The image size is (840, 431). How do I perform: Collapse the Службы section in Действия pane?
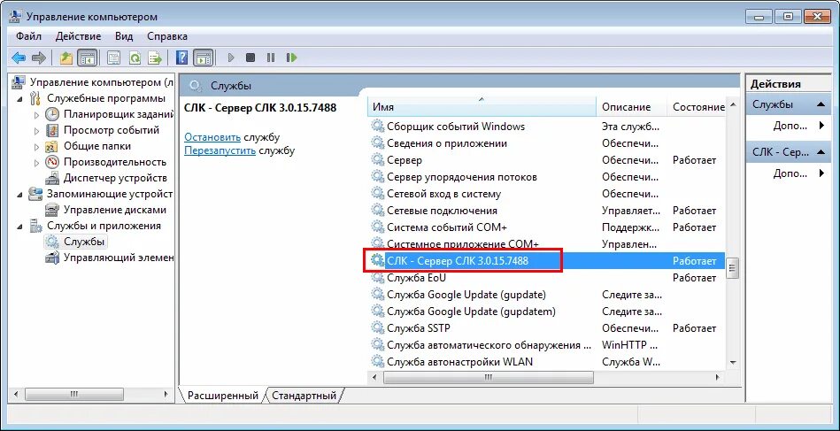(x=821, y=105)
